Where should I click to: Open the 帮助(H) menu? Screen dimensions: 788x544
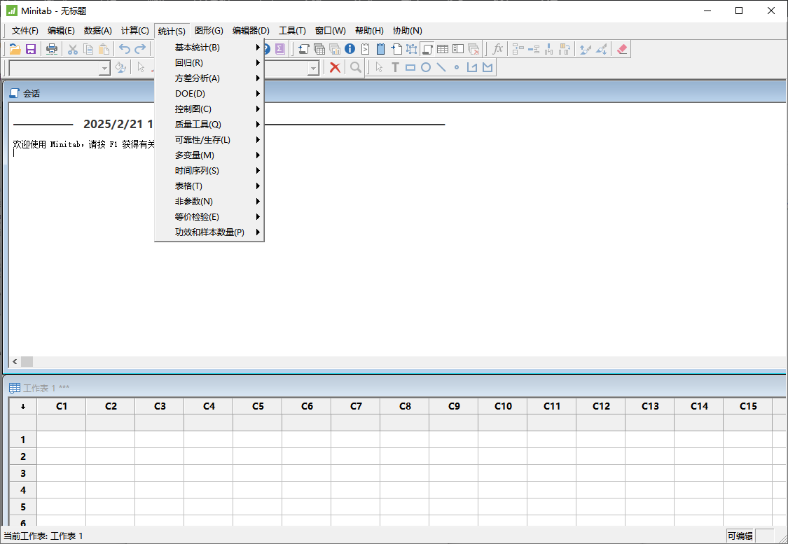[369, 31]
